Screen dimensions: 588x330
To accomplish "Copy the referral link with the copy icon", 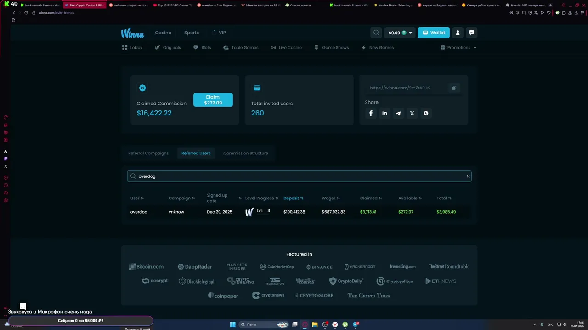I will (454, 88).
